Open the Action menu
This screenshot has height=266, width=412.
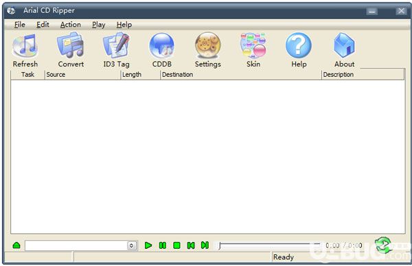[71, 25]
